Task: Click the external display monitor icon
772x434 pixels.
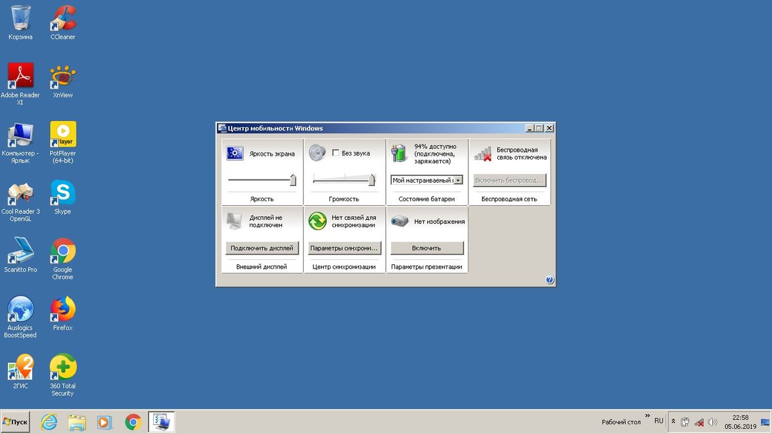Action: point(234,221)
